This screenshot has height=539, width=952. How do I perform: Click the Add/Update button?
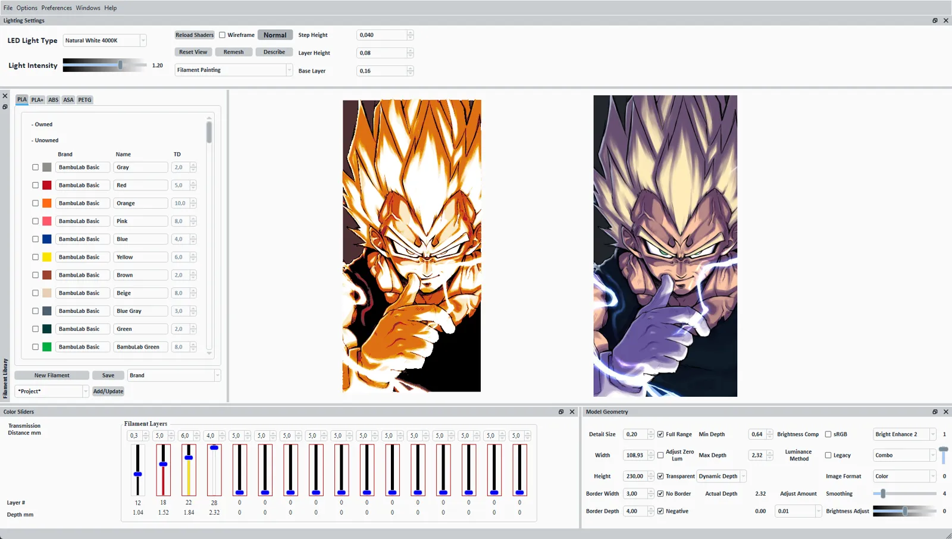click(108, 391)
